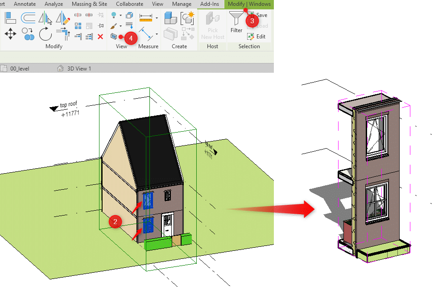Select the Mirror Pick Axis tool

tap(45, 17)
